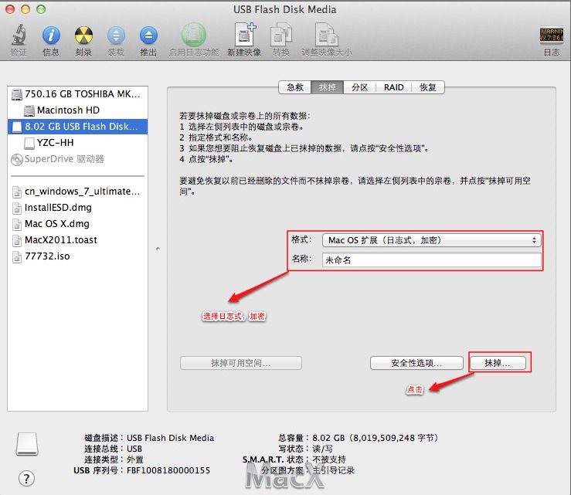Screen dimensions: 571x495
Task: Click the USB serial number FBF1008180000155
Action: point(168,470)
